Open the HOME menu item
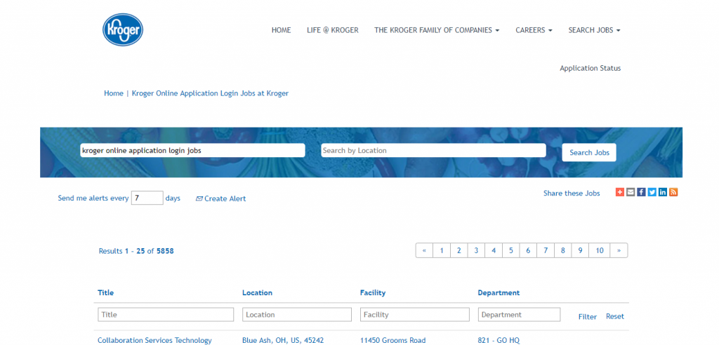This screenshot has height=345, width=719. click(x=281, y=30)
